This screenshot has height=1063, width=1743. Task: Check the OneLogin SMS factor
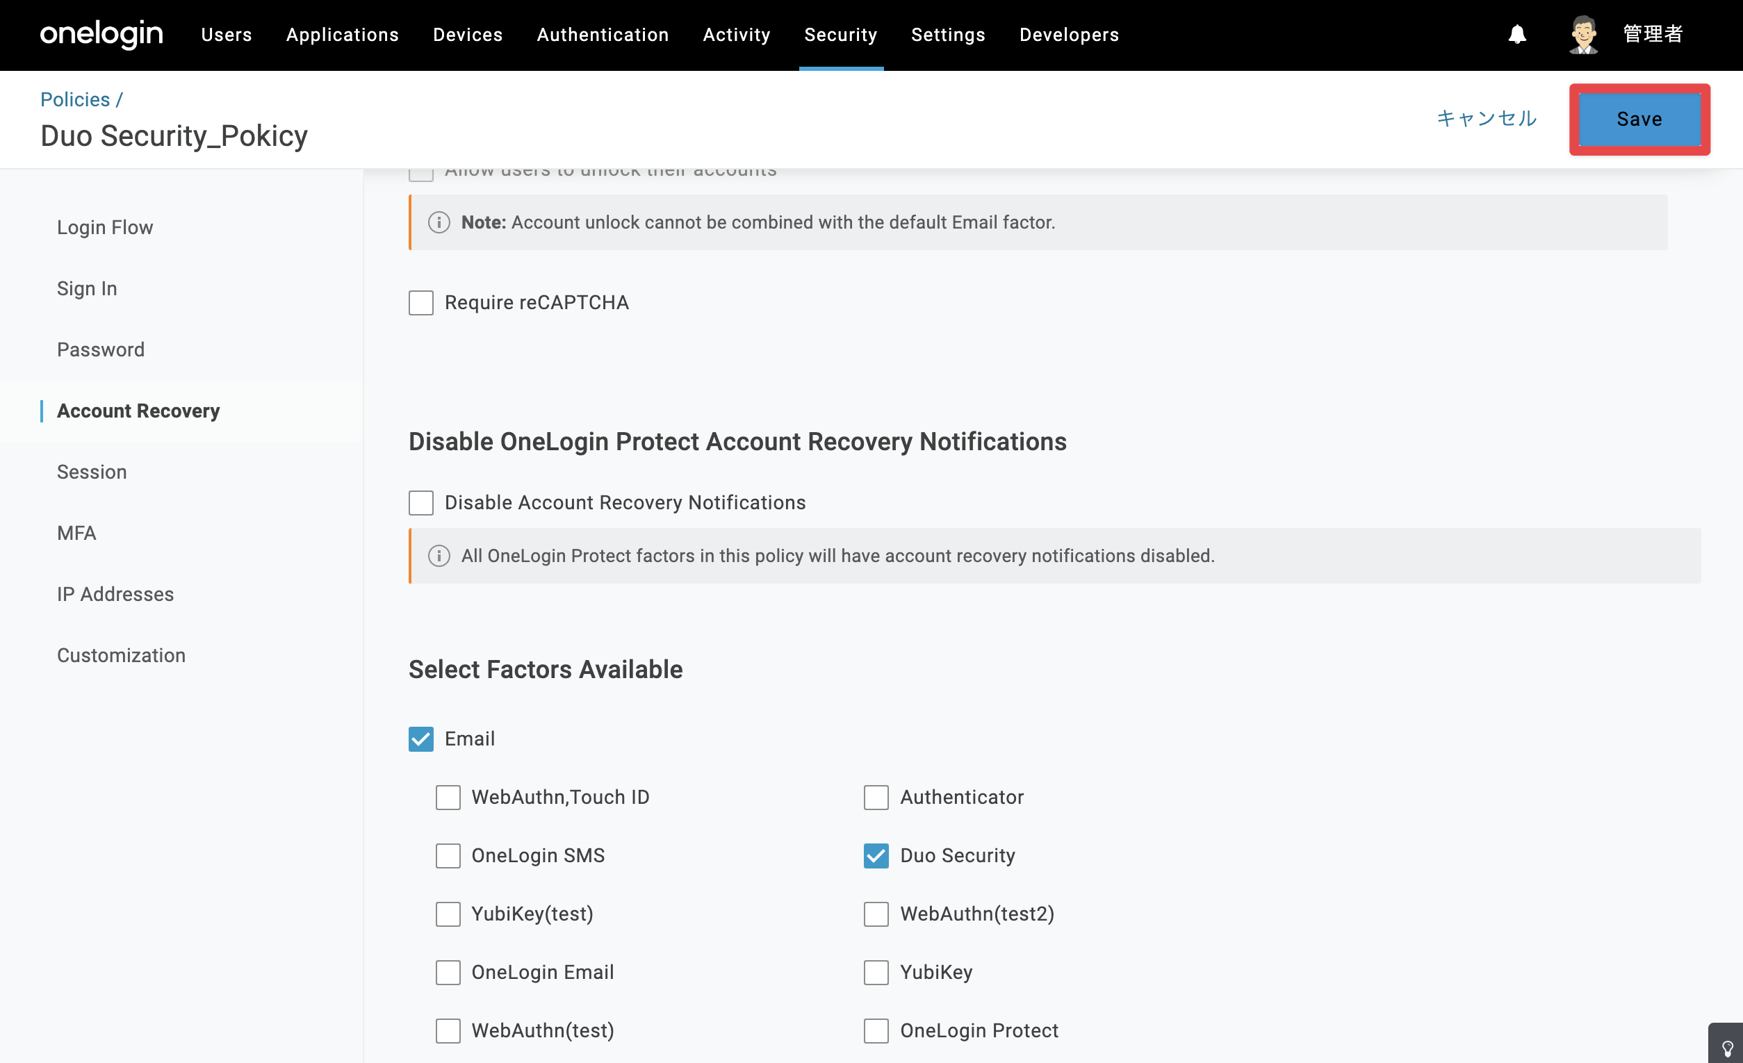coord(448,856)
